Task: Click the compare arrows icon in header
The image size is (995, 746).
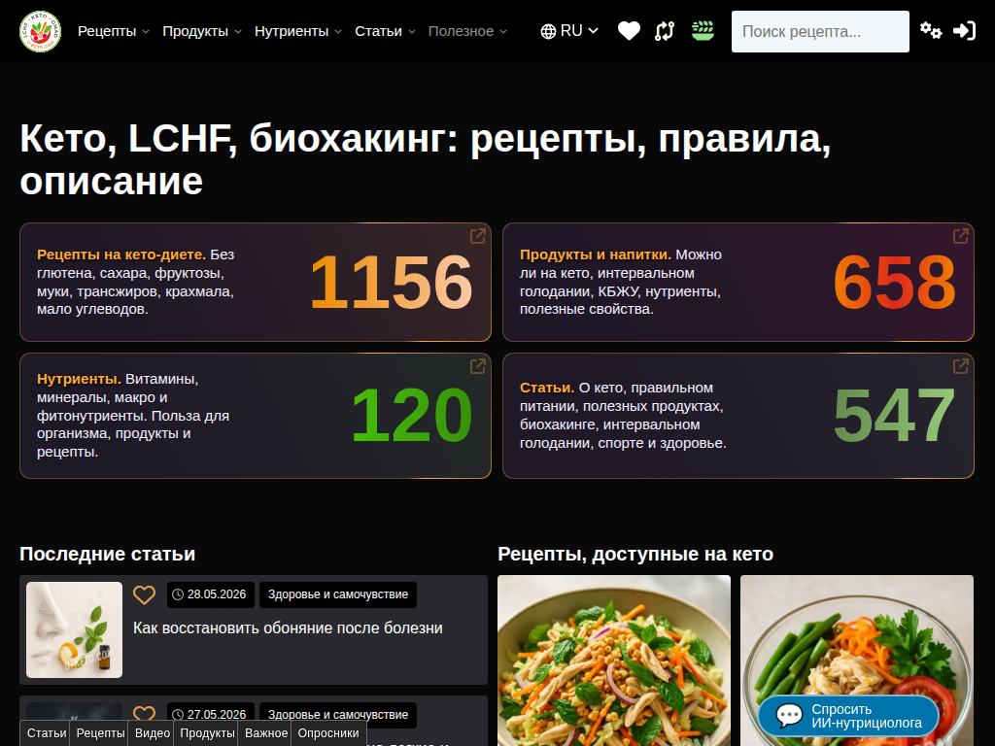Action: click(x=665, y=31)
